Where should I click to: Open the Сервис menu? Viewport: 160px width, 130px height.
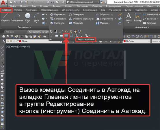click(x=69, y=6)
